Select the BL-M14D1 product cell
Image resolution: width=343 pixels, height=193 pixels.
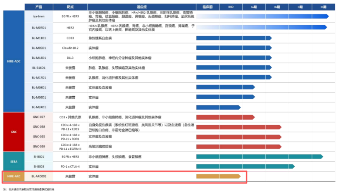click(39, 58)
